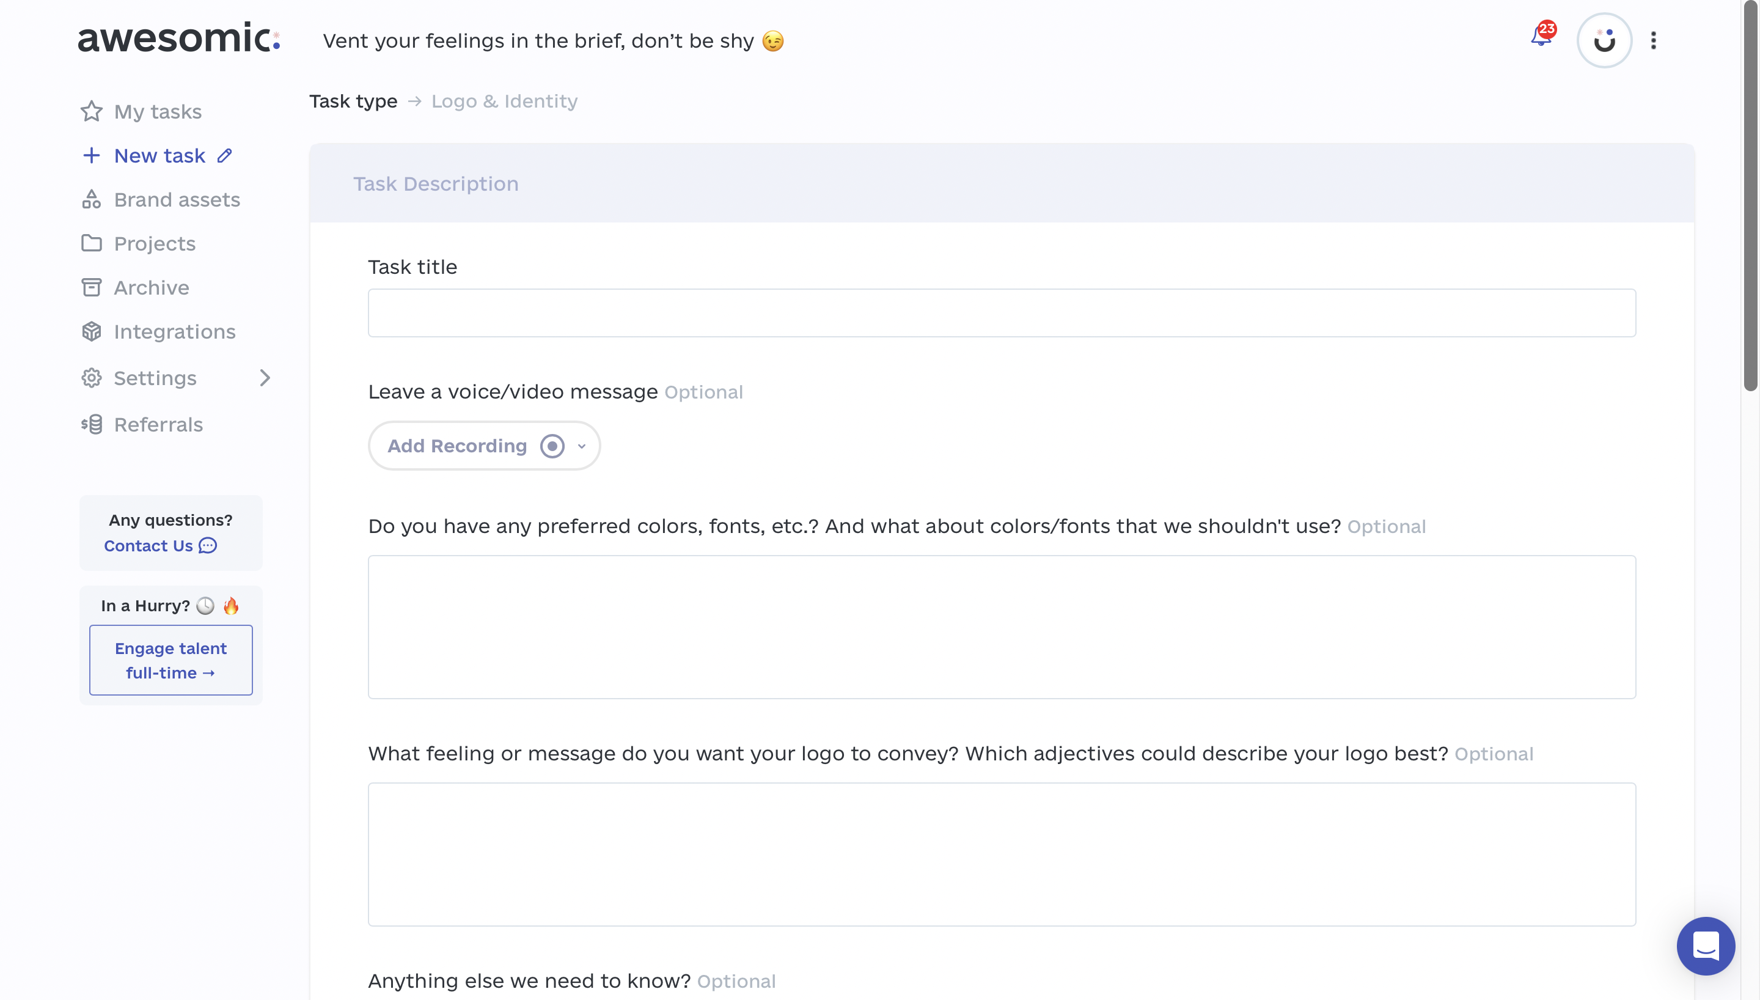
Task: Click Engage talent full-time button
Action: pos(170,660)
